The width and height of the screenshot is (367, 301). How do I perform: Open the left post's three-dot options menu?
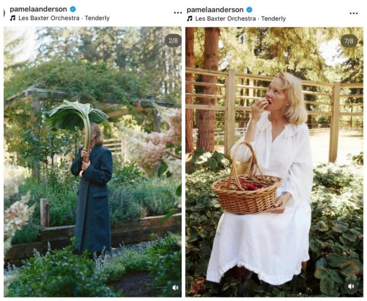pyautogui.click(x=178, y=12)
